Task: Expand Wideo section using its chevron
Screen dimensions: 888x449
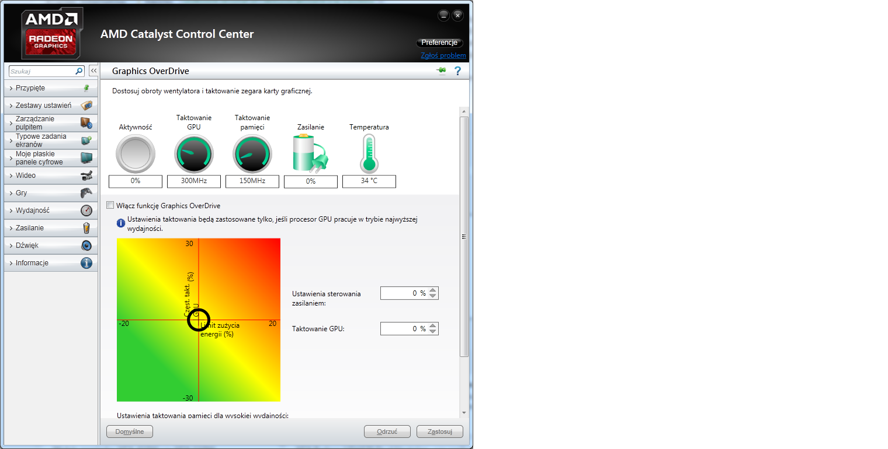Action: click(x=11, y=176)
